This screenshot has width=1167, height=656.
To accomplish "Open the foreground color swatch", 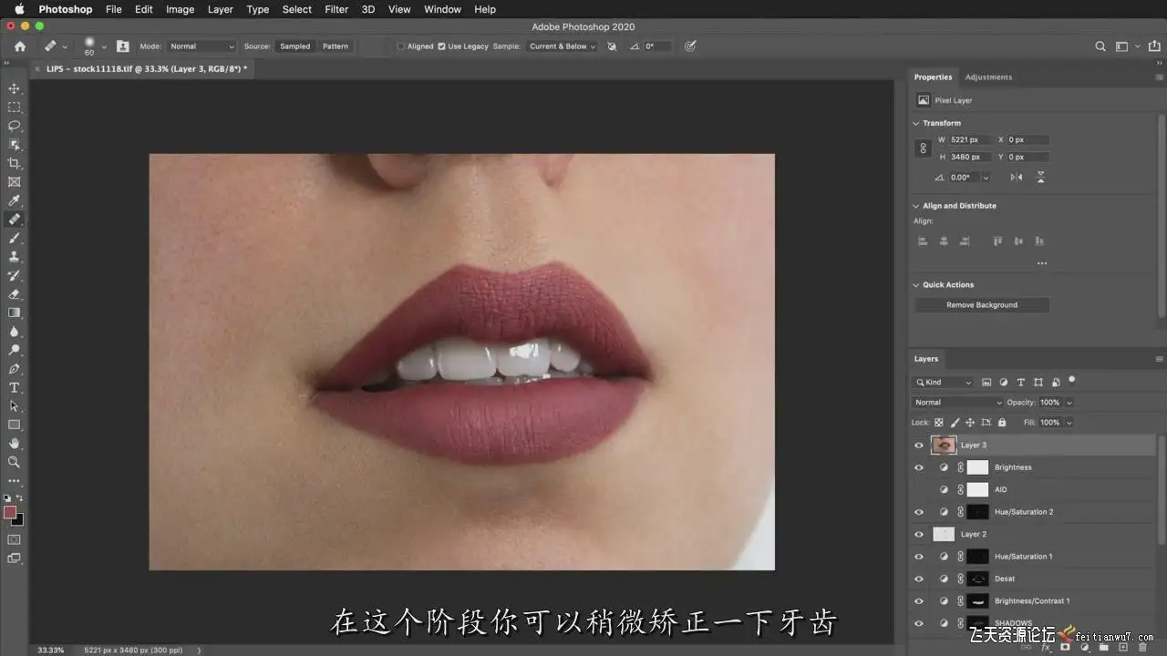I will (10, 512).
